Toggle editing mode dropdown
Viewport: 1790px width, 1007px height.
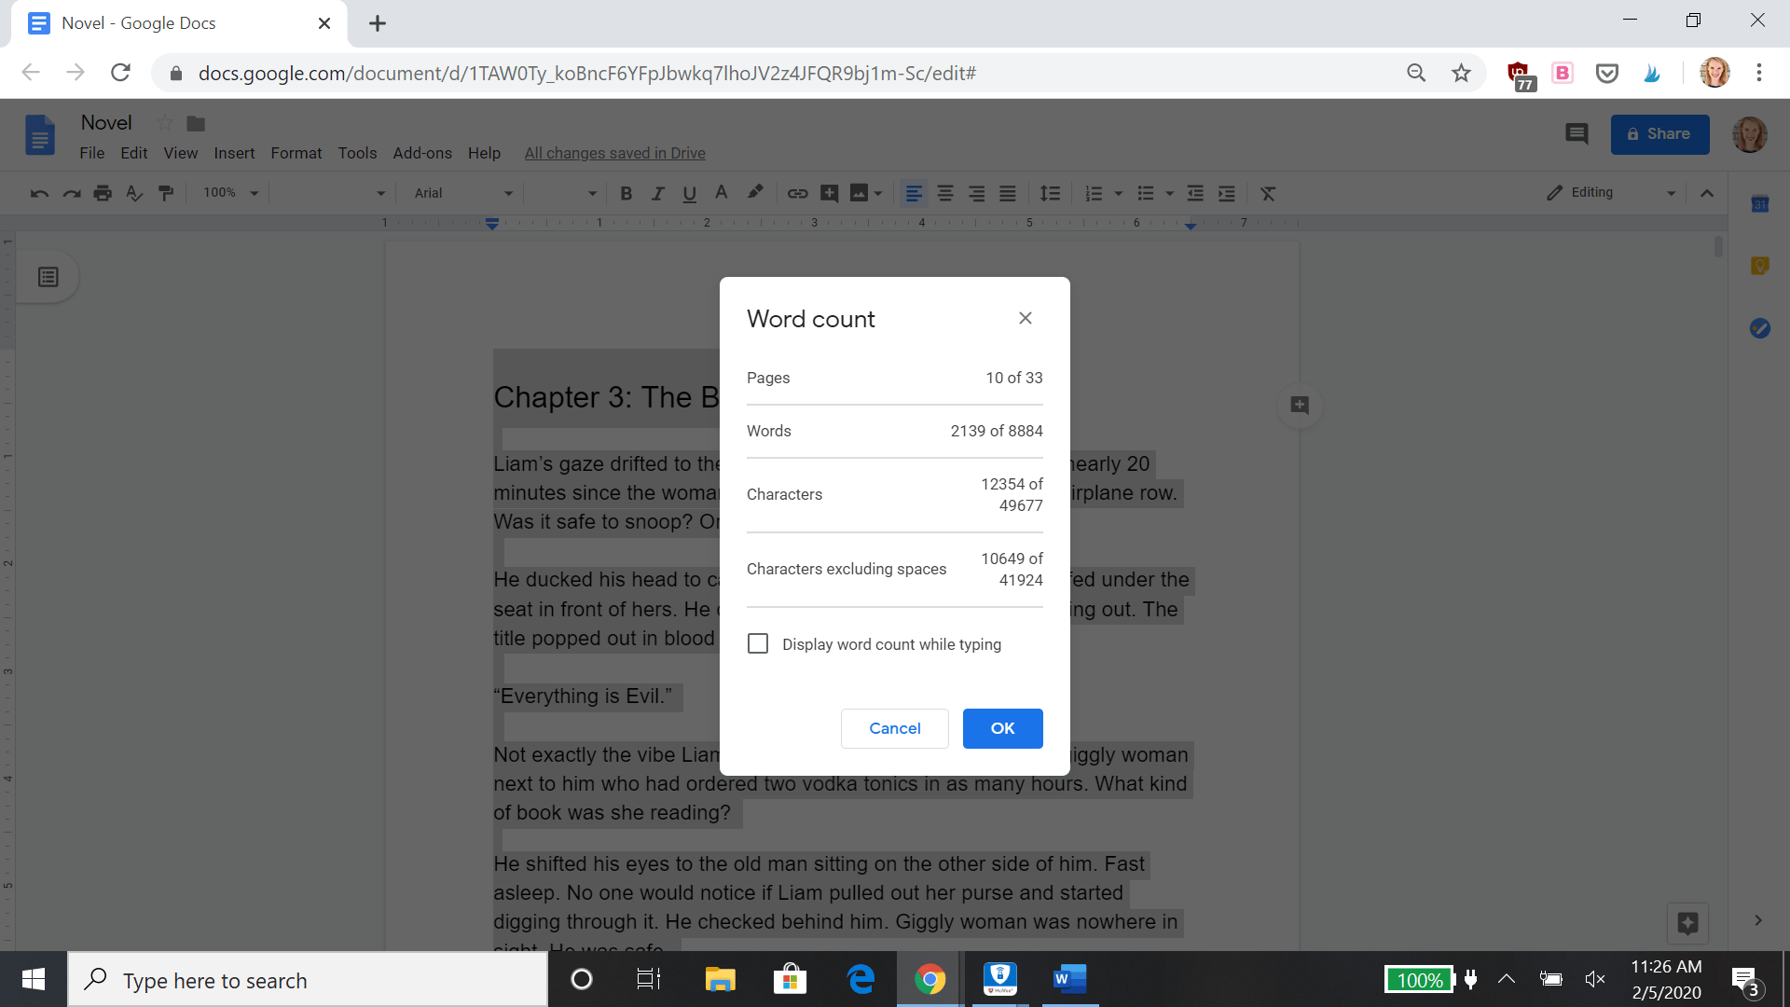click(x=1668, y=193)
